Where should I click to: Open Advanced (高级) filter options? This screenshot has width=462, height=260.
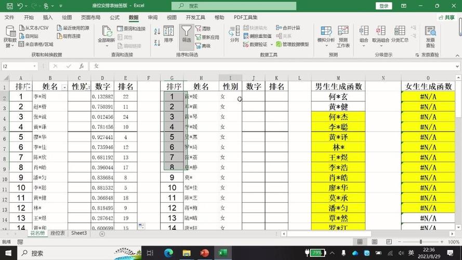[x=203, y=46]
